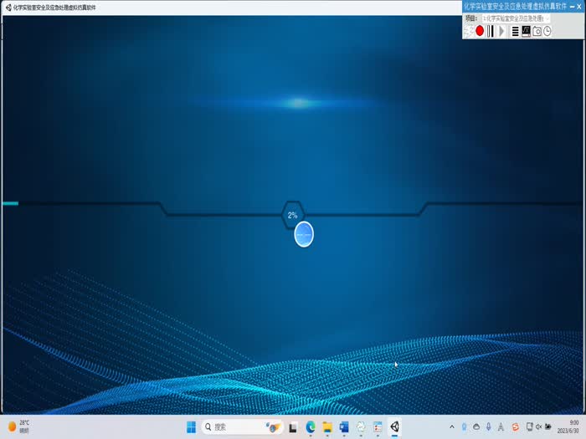Click the red record button
Viewport: 586px width, 439px height.
[x=480, y=31]
